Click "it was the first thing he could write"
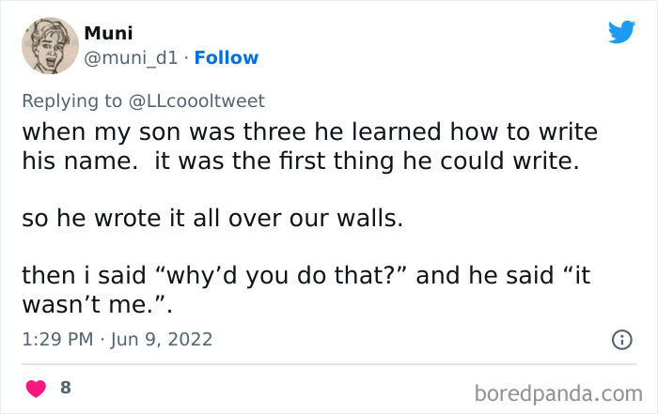The height and width of the screenshot is (414, 658). (364, 161)
